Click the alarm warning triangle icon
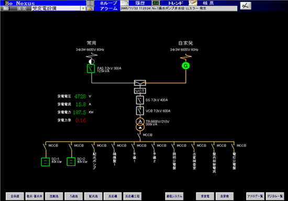Viewport: 288px width, 201px height. coord(90,8)
